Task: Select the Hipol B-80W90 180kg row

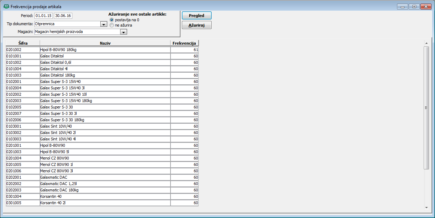Action: pos(105,50)
